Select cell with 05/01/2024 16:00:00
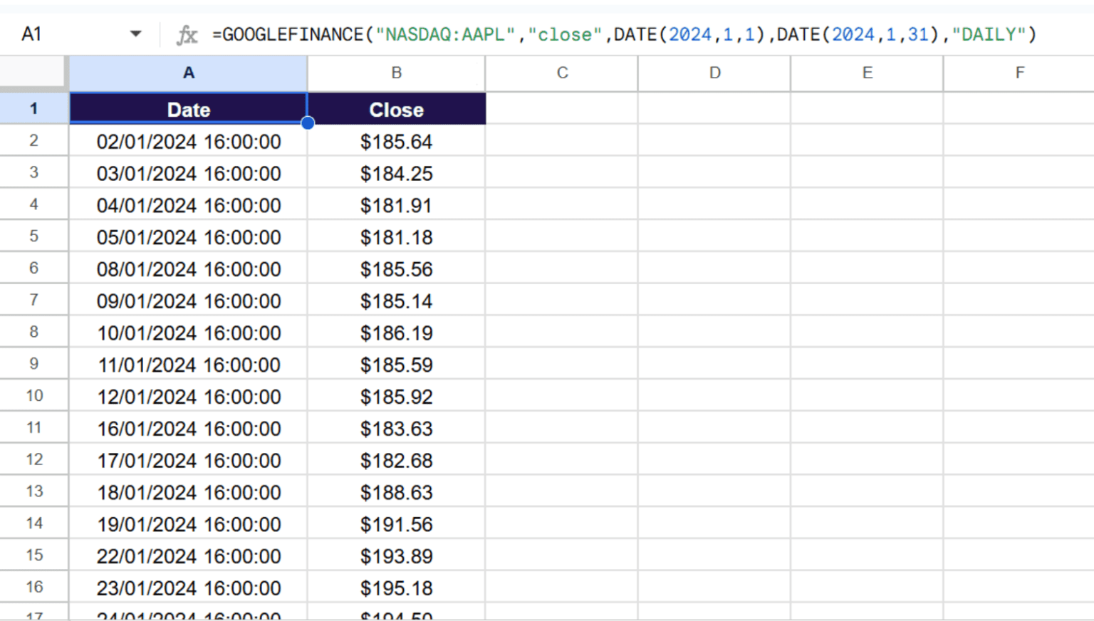The width and height of the screenshot is (1094, 621). tap(188, 236)
